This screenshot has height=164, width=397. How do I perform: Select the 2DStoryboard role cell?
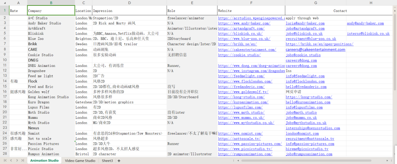point(192,39)
